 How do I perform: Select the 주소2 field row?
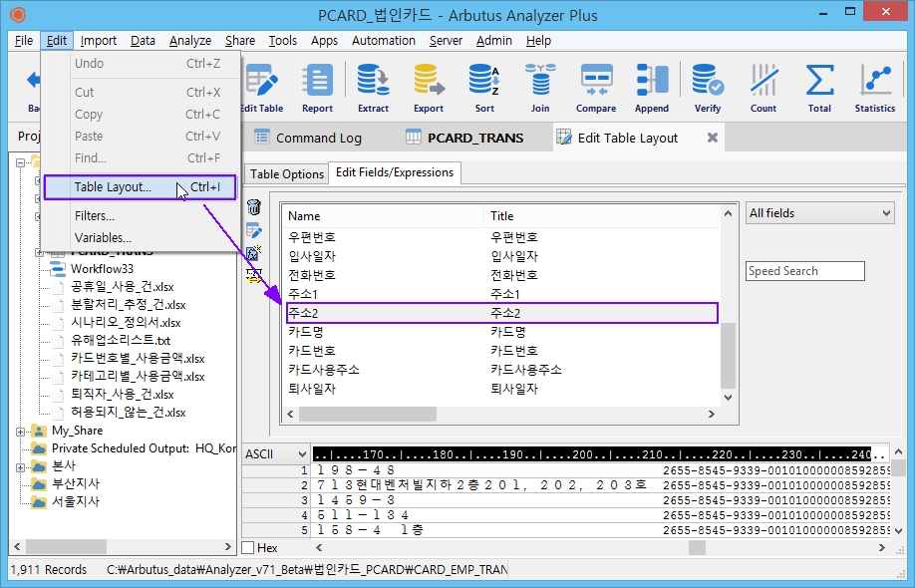click(x=501, y=313)
